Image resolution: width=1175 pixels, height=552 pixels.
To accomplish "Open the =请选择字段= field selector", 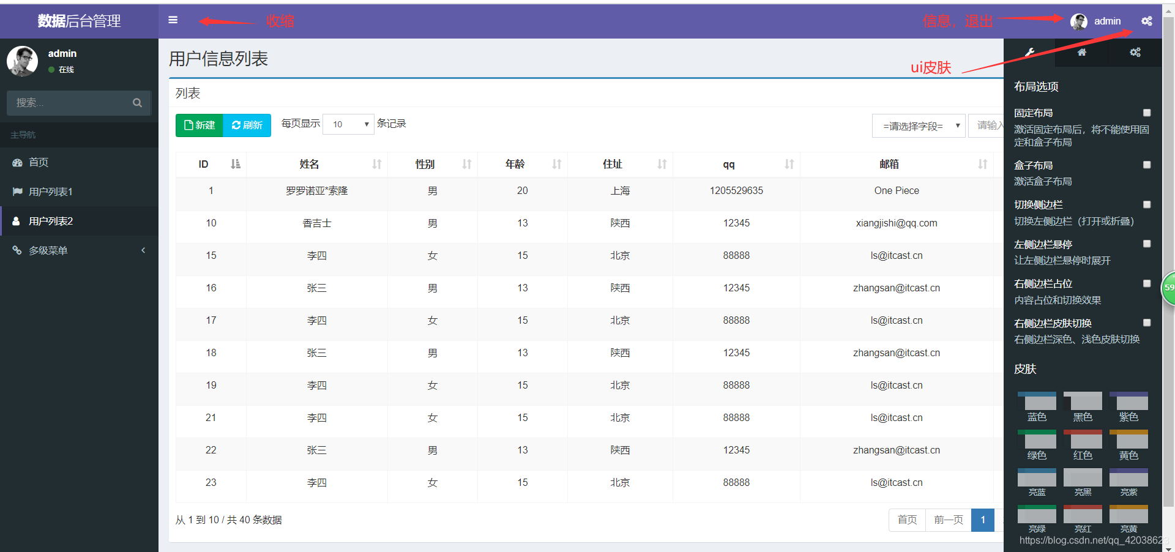I will pyautogui.click(x=919, y=126).
